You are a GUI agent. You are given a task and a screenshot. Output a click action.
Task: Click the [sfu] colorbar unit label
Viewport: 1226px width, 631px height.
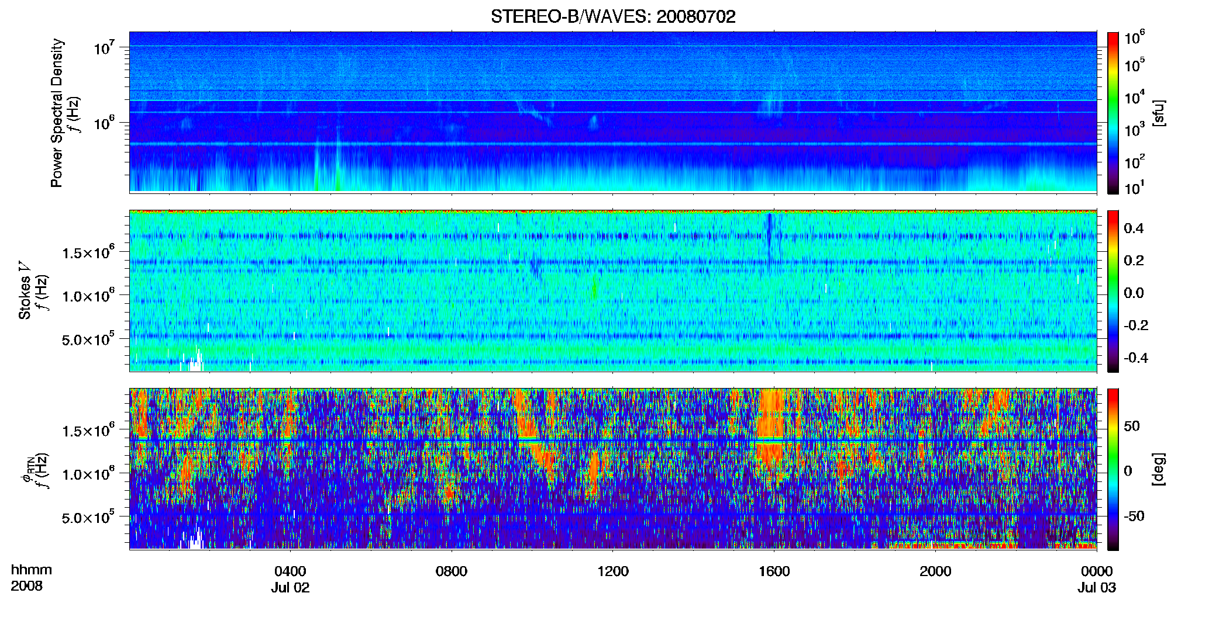coord(1159,113)
